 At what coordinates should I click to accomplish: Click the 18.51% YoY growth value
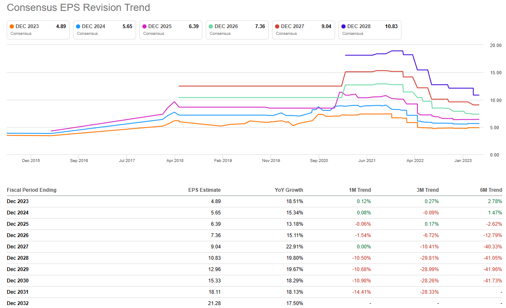coord(294,201)
